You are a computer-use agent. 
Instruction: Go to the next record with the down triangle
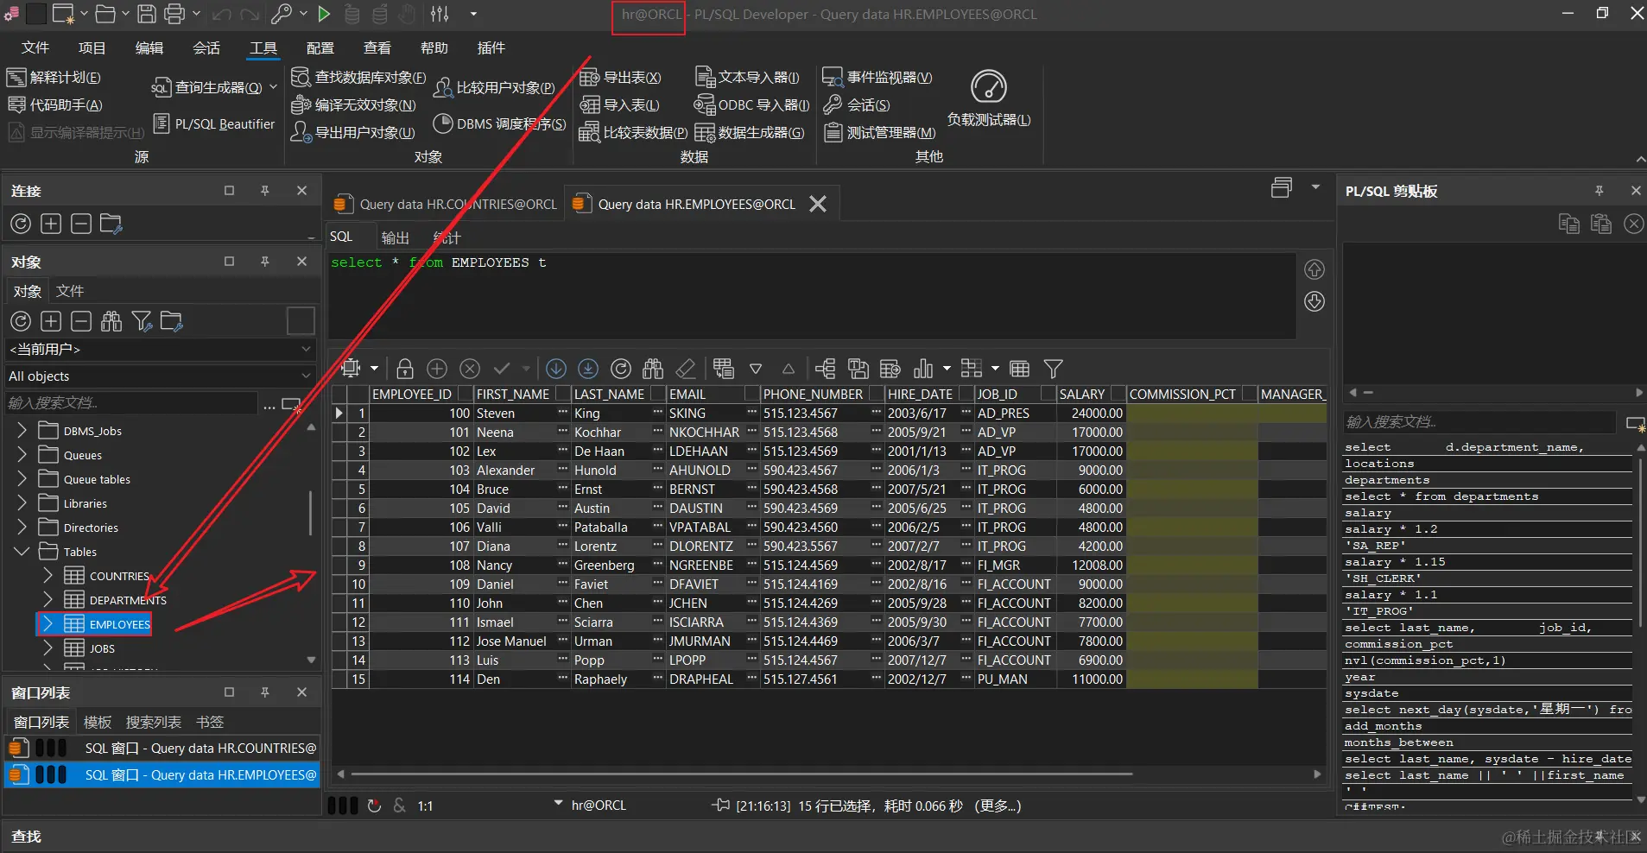(x=756, y=369)
